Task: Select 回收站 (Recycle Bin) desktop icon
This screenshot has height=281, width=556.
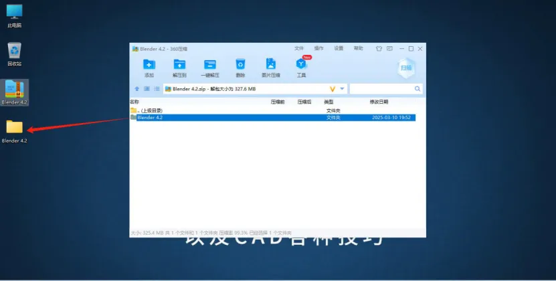Action: (x=15, y=54)
